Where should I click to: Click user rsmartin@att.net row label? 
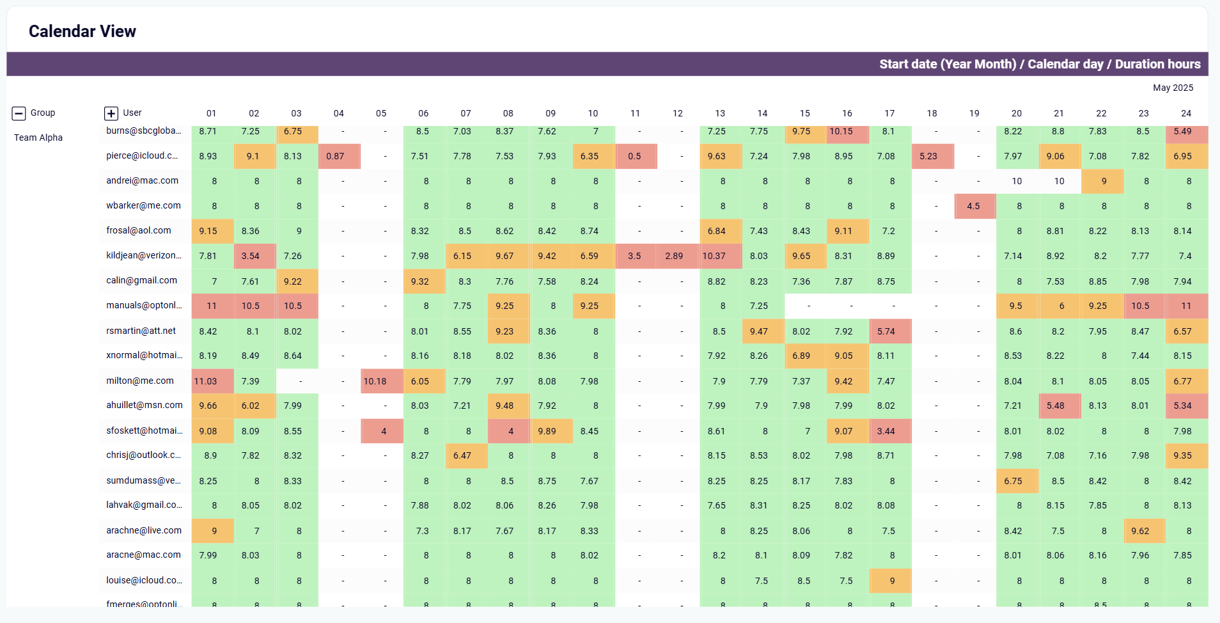click(141, 331)
